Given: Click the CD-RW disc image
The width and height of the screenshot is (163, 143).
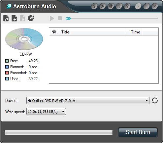Looking at the screenshot, I should pos(24,39).
